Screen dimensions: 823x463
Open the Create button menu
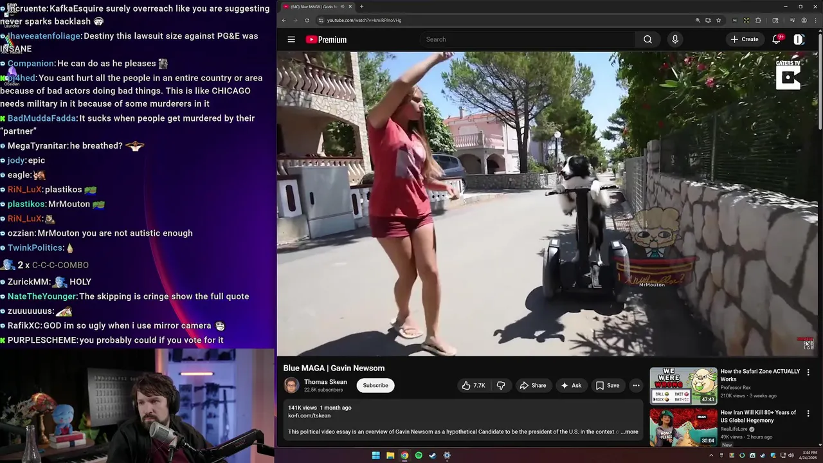click(745, 39)
